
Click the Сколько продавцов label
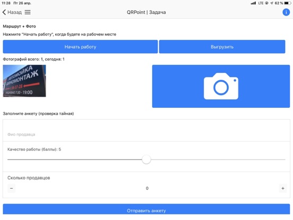(29, 178)
